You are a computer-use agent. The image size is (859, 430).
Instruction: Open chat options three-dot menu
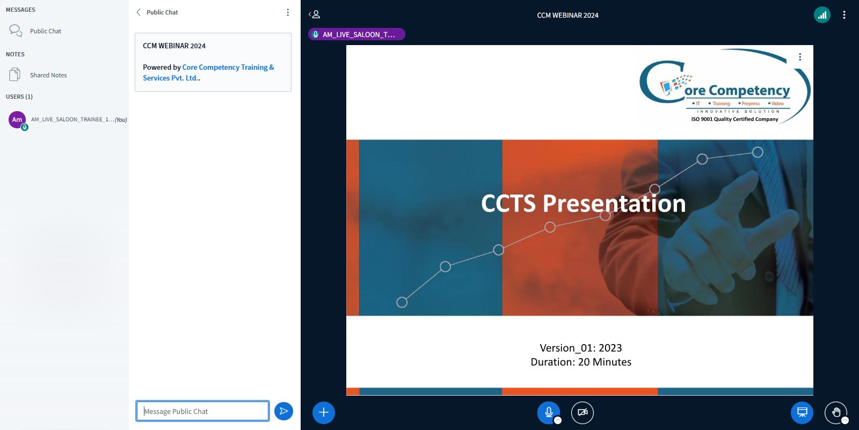[x=288, y=12]
